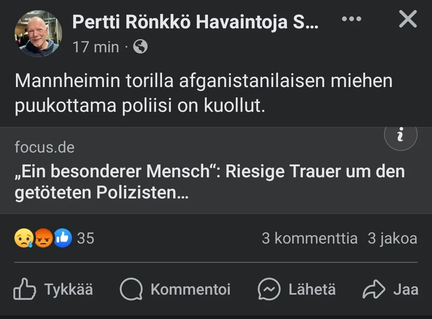View the 3 jakoa shares

392,238
